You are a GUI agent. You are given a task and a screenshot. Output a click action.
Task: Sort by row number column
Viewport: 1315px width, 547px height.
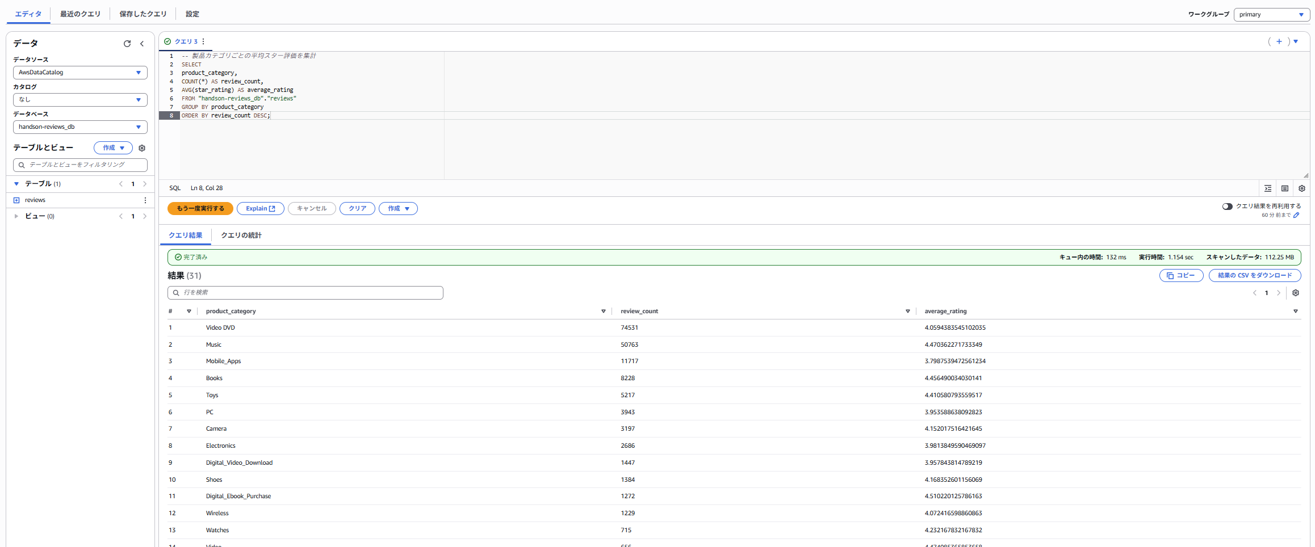click(189, 312)
